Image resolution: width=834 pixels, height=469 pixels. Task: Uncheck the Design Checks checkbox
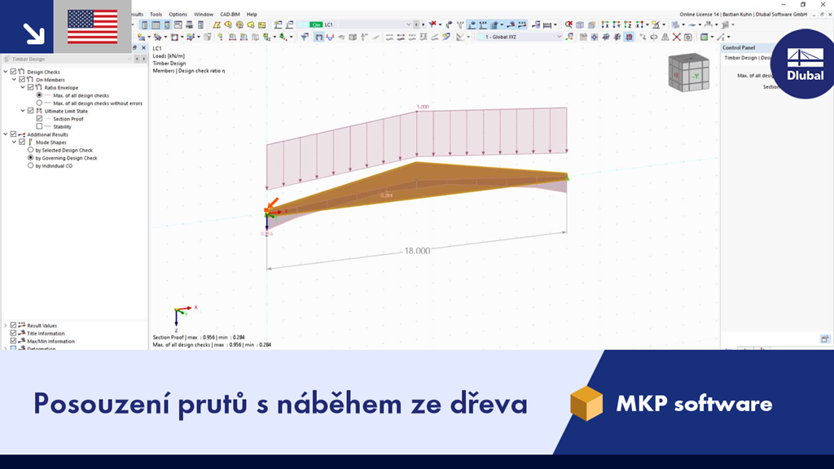(x=14, y=72)
